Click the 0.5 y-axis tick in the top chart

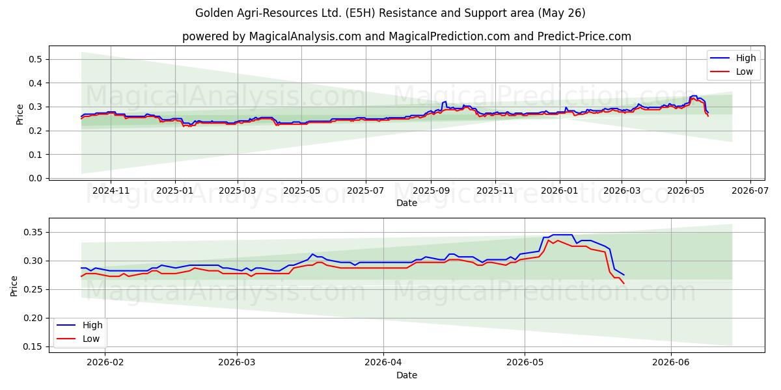pyautogui.click(x=36, y=59)
